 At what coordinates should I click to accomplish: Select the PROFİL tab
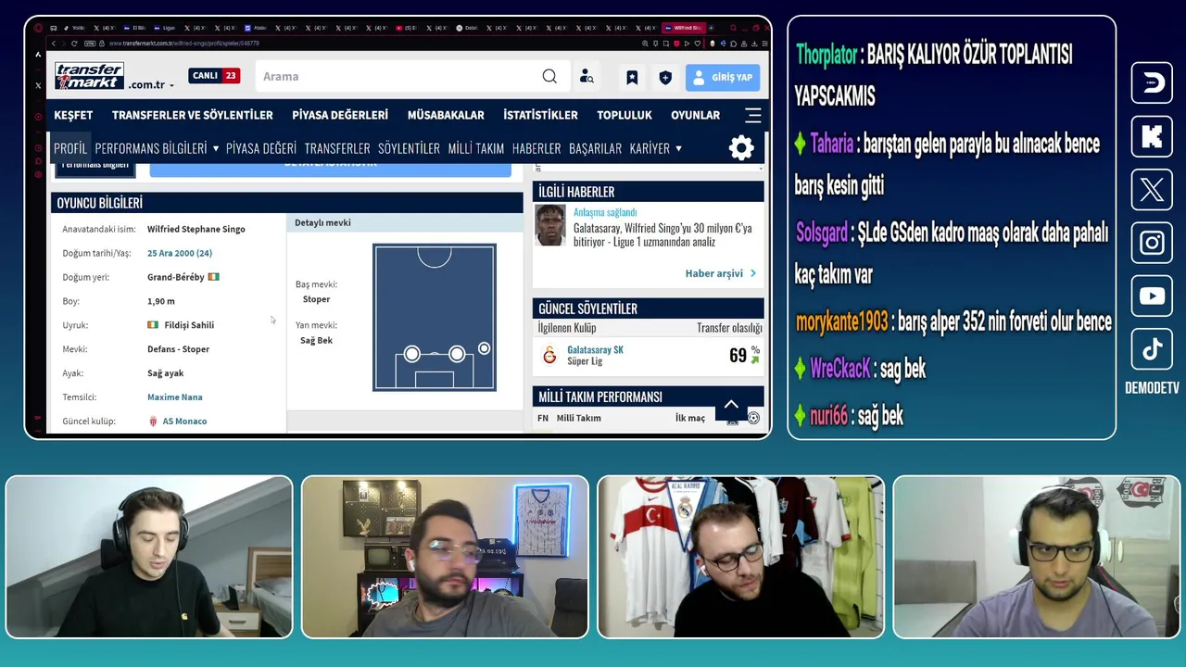coord(70,148)
